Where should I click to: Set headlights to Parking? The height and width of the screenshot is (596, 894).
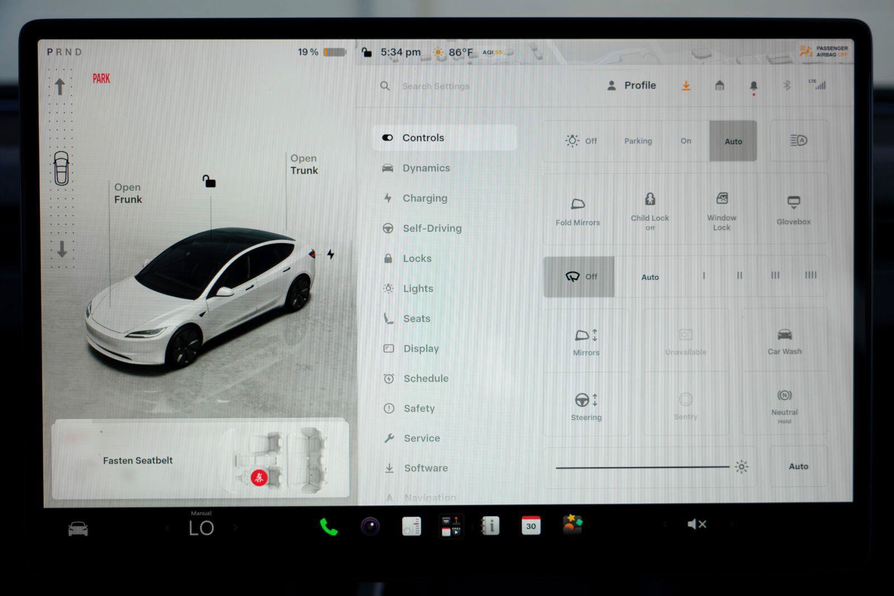pyautogui.click(x=638, y=141)
